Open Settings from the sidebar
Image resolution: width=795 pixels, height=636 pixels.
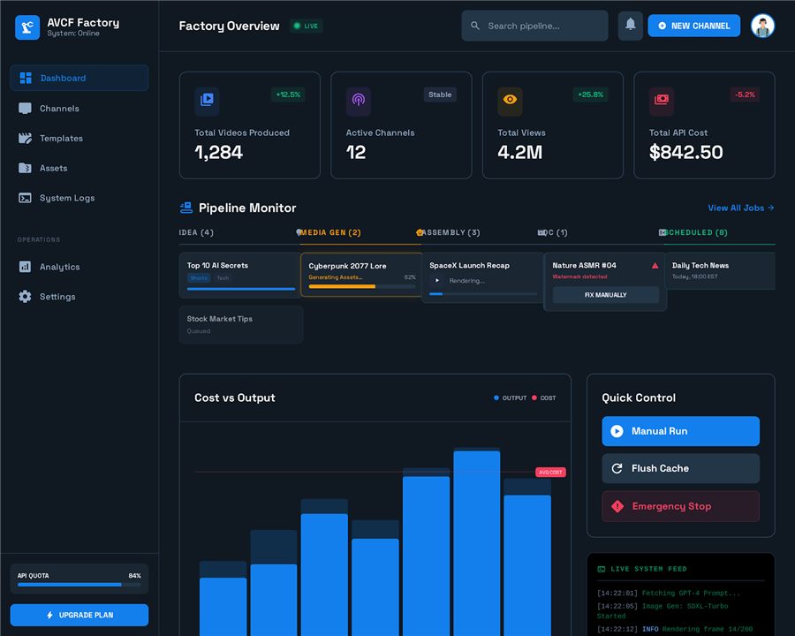tap(79, 297)
